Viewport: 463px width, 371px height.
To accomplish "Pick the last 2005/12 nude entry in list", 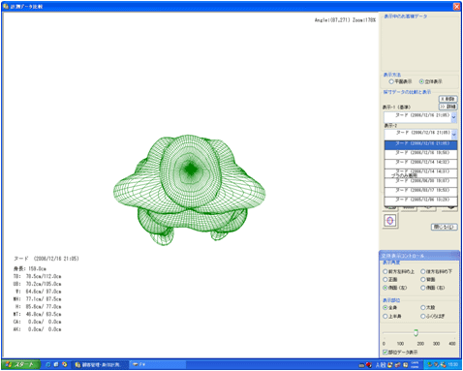I will click(420, 200).
